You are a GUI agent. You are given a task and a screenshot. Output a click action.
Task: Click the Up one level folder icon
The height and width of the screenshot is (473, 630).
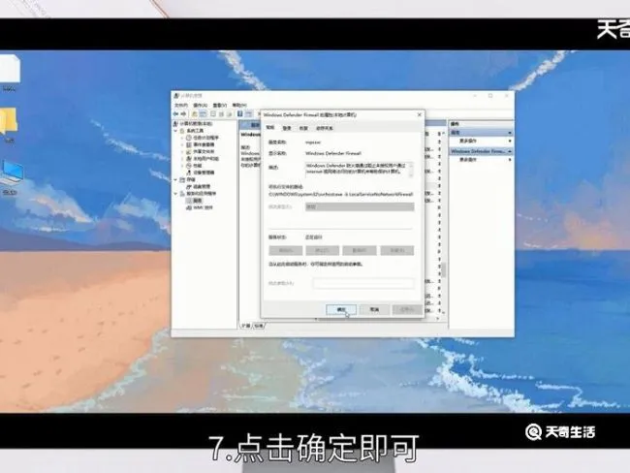(195, 114)
